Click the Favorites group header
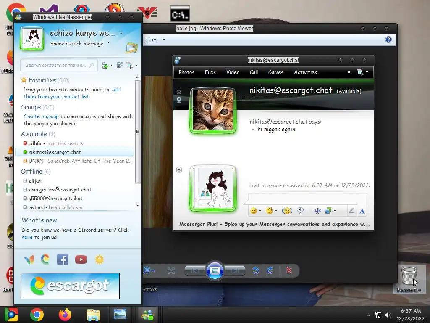 [x=45, y=80]
